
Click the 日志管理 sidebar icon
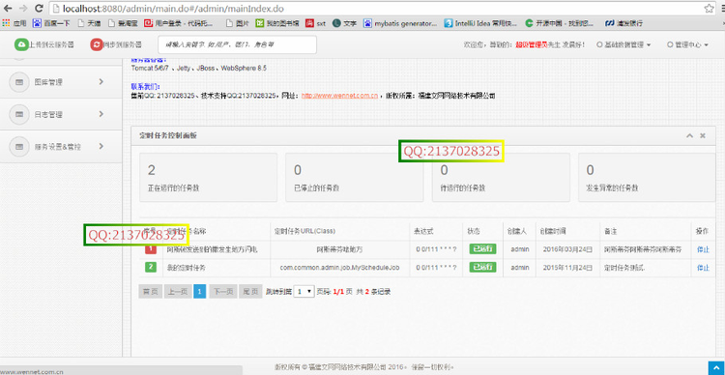19,114
